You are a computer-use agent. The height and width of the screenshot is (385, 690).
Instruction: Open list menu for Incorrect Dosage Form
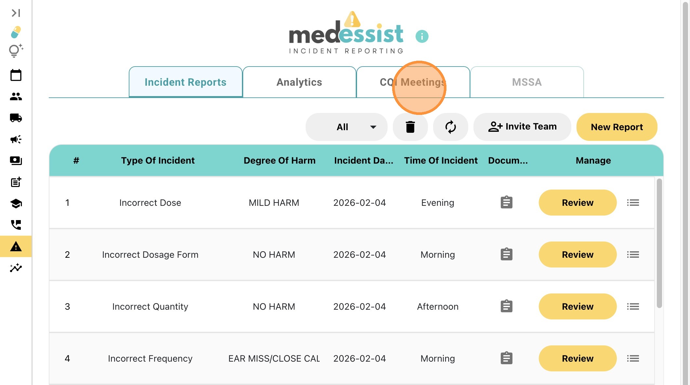coord(633,255)
